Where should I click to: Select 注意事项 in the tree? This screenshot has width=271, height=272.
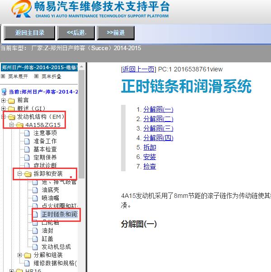(45, 133)
